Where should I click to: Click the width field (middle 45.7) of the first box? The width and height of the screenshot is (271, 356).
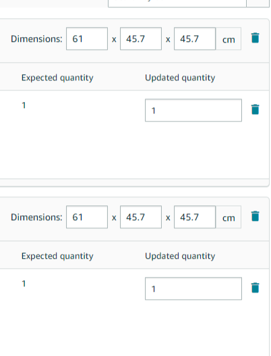click(141, 39)
